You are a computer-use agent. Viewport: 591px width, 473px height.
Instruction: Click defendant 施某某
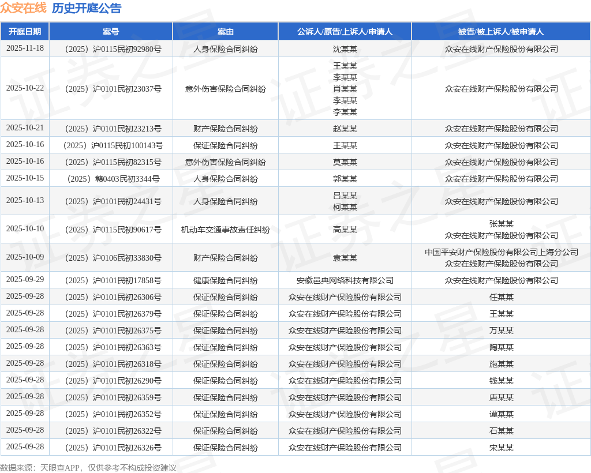(502, 364)
